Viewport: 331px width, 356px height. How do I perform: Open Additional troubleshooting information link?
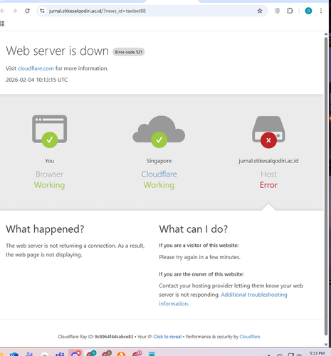click(223, 299)
